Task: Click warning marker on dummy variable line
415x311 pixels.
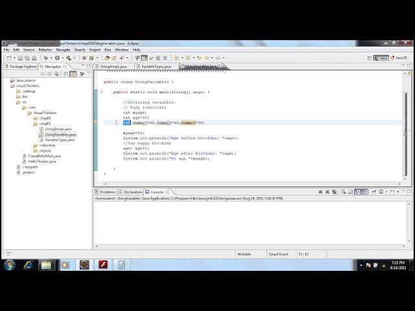Action: pyautogui.click(x=96, y=122)
